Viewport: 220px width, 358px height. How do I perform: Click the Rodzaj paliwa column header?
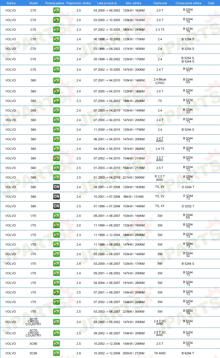(55, 3)
